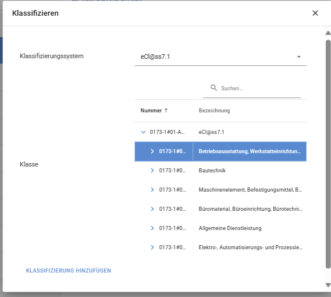The width and height of the screenshot is (331, 297).
Task: Select the eCl@ss7.1 root text
Action: tap(211, 132)
